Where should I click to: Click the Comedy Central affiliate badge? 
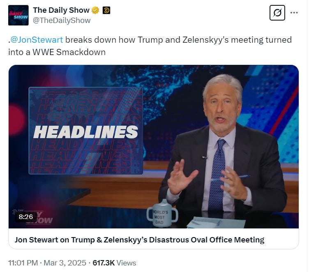click(106, 10)
